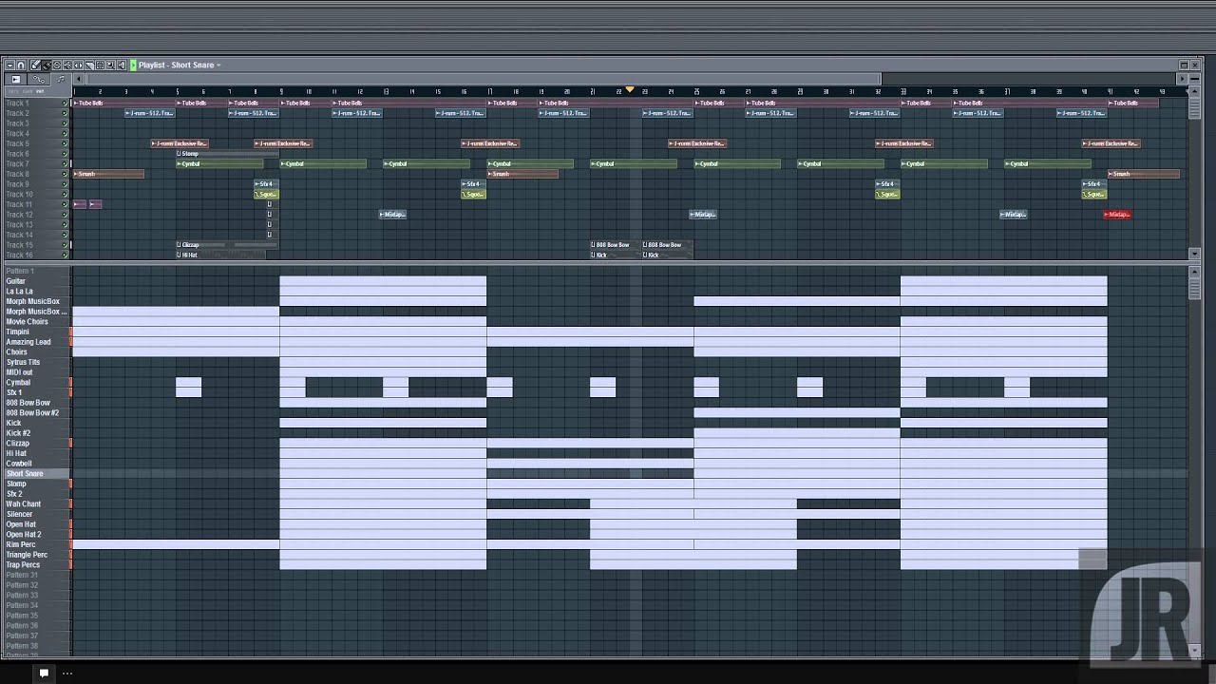Screen dimensions: 1216x684
Task: Select the '808 Bow Bow' pattern
Action: [28, 402]
